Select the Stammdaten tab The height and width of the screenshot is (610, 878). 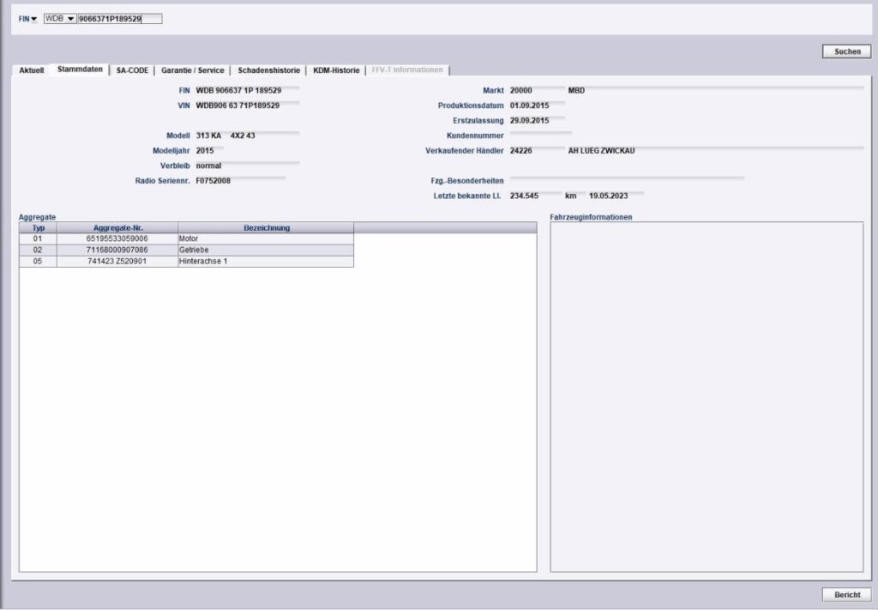[80, 70]
